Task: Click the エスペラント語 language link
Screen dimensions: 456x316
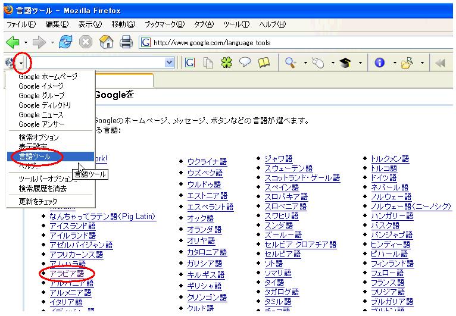Action: [210, 207]
